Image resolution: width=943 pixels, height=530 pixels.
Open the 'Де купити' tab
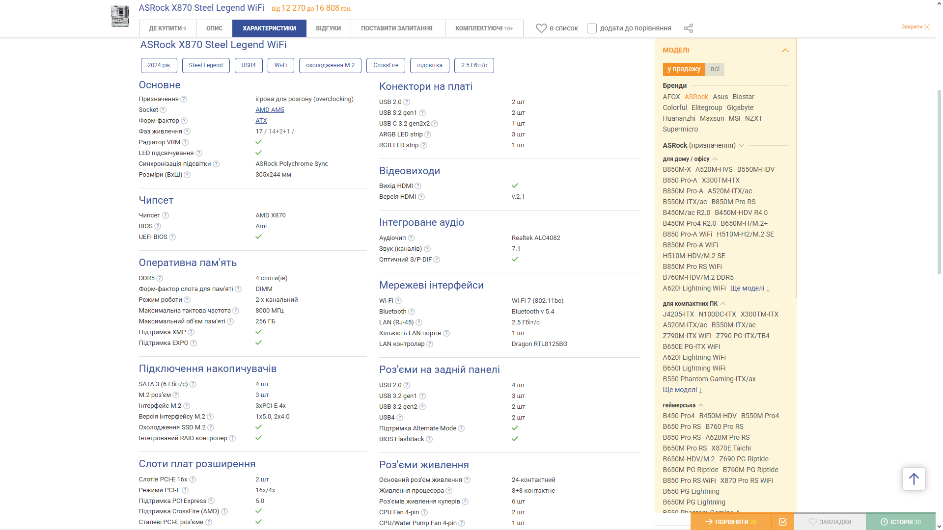167,28
